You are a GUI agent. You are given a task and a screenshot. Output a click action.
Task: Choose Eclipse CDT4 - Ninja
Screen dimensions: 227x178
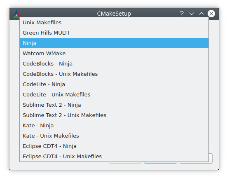pyautogui.click(x=114, y=146)
